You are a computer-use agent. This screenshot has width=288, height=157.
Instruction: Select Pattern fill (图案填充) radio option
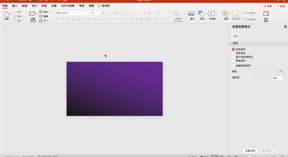pyautogui.click(x=233, y=61)
